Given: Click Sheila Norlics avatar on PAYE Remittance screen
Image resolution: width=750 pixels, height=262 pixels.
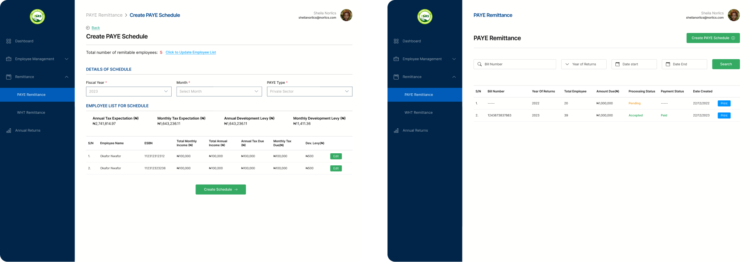Looking at the screenshot, I should click(x=734, y=15).
